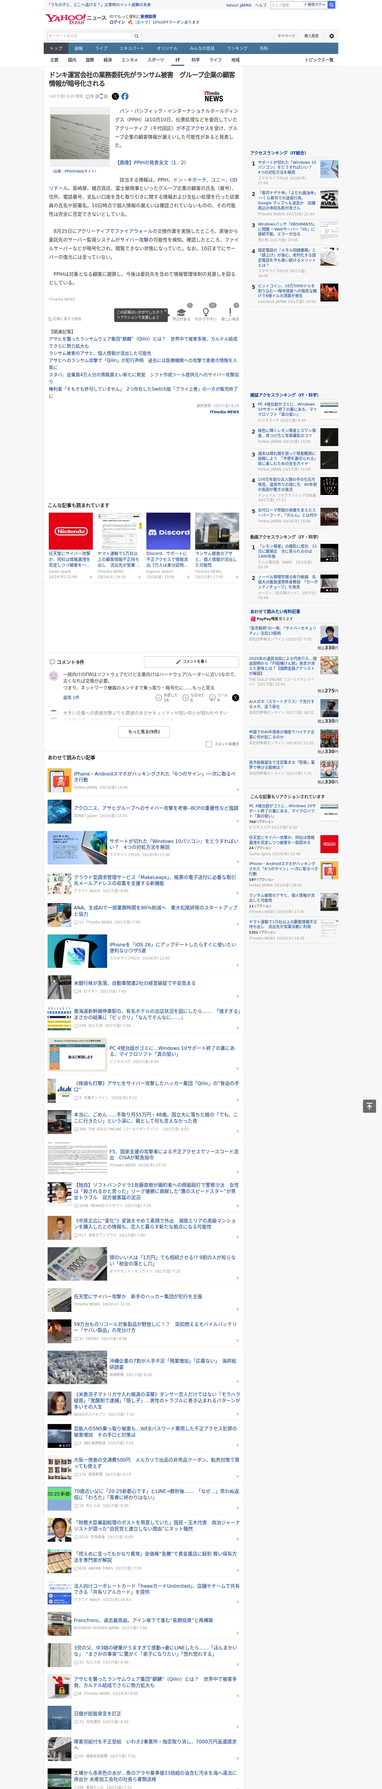Screen dimensions: 382x1789
Task: Open the 検索ガチャ dropdown in the header
Action: [x=315, y=5]
